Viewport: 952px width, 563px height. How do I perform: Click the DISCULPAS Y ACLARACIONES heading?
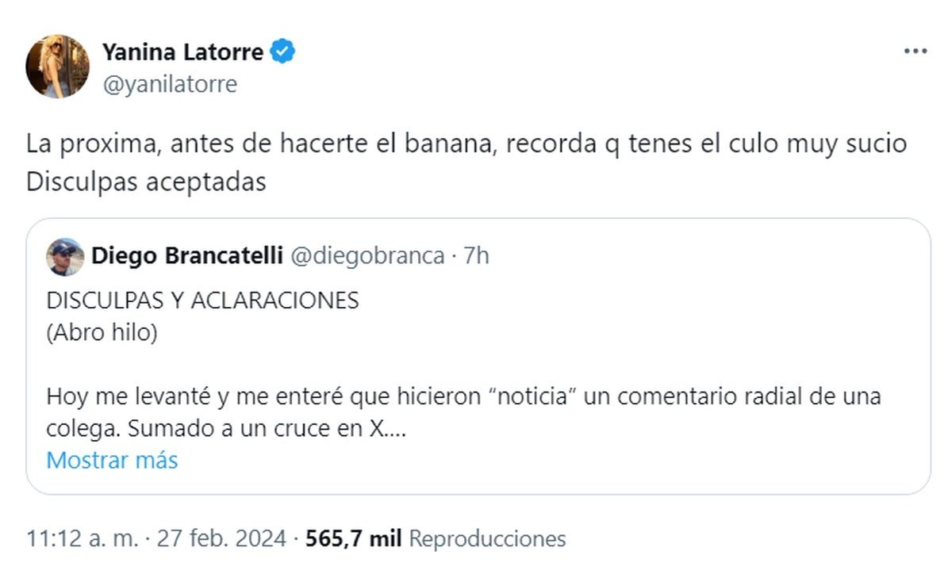tap(202, 301)
